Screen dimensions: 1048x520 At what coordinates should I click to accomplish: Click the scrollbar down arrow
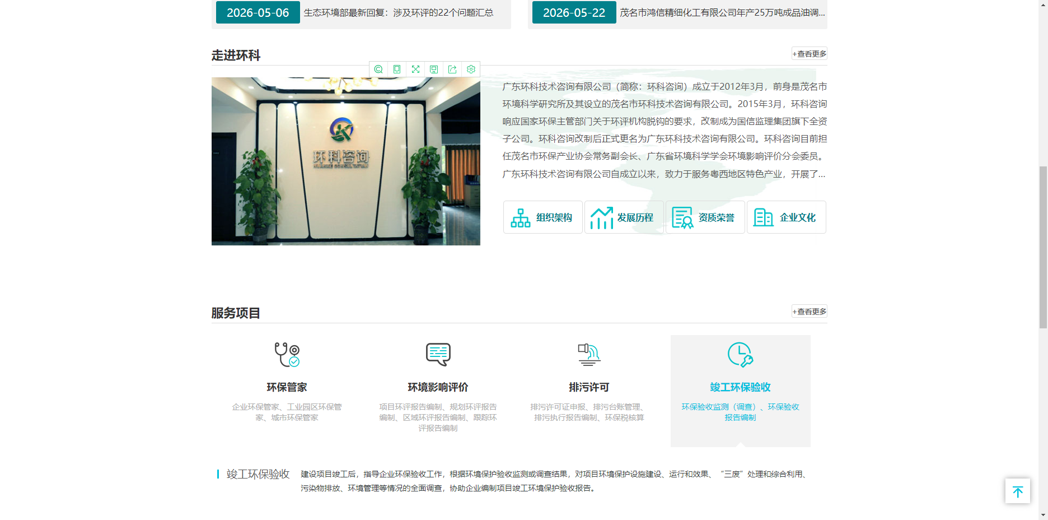[1043, 514]
